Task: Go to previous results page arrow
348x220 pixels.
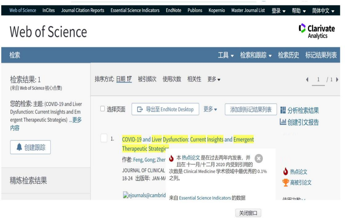Action: (307, 80)
